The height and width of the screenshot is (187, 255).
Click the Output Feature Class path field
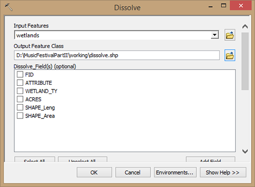point(117,55)
